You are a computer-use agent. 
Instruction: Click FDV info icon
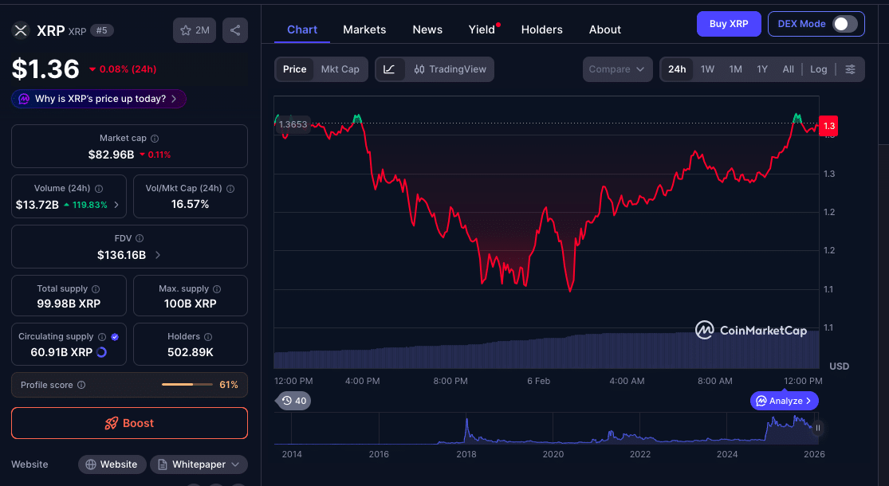[140, 238]
